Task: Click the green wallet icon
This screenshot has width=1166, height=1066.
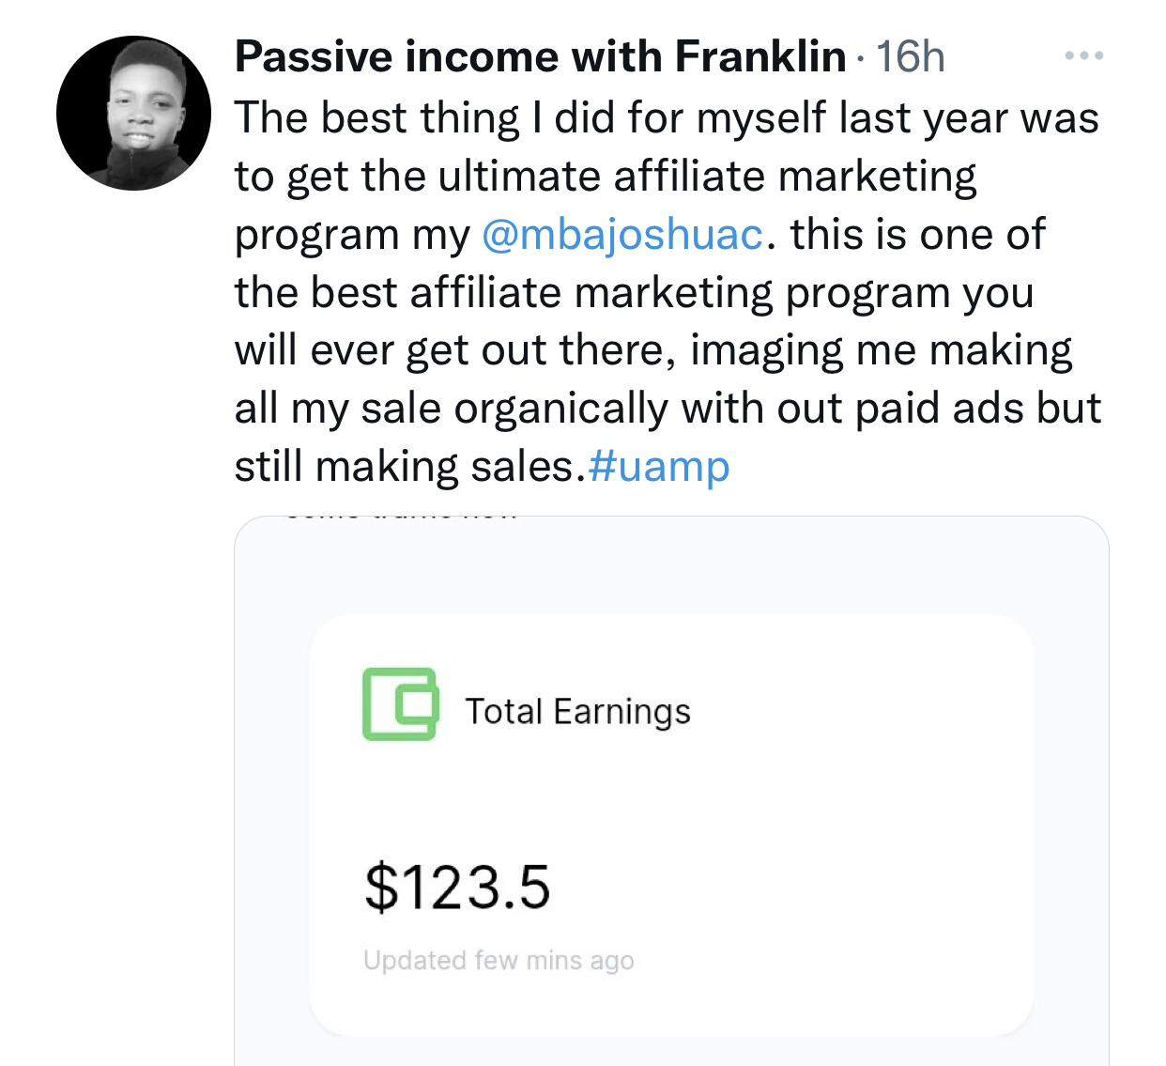Action: pos(400,703)
